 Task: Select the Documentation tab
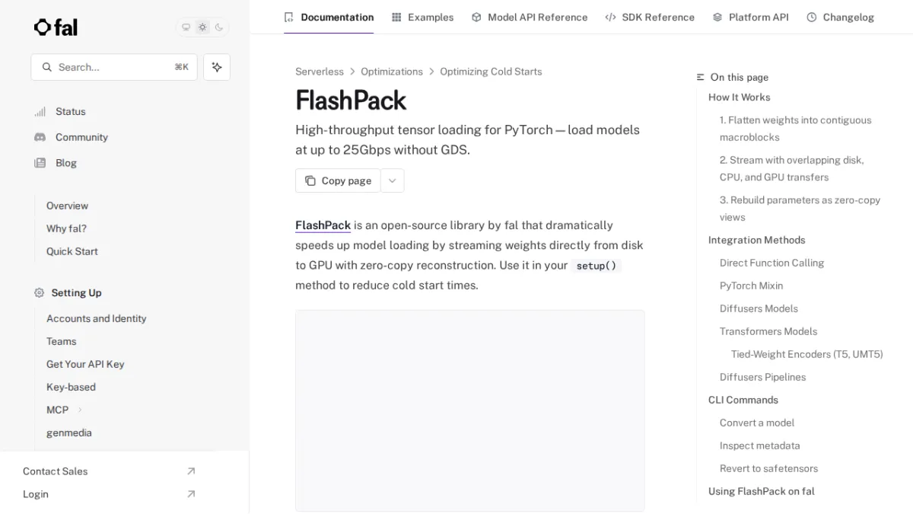[x=329, y=17]
